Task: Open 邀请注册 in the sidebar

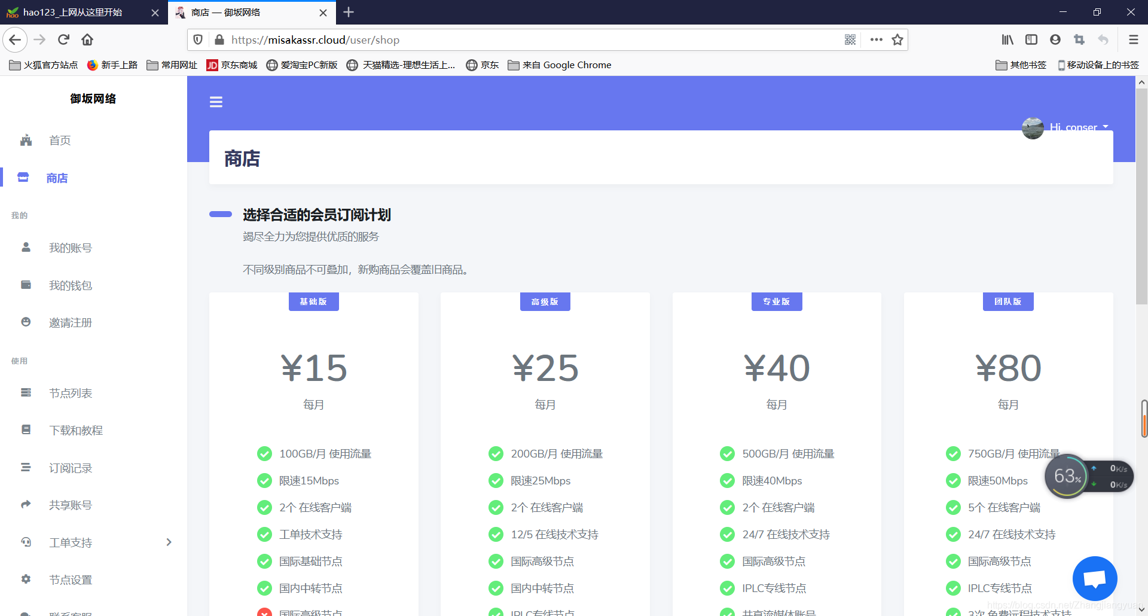Action: tap(71, 323)
